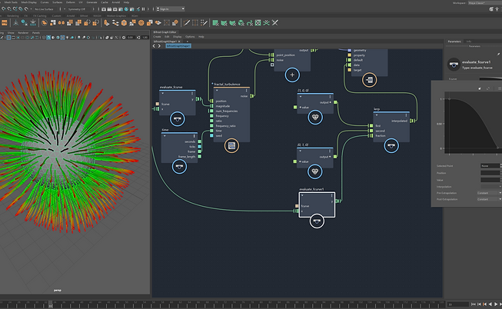Open the Interpolation dropdown

pyautogui.click(x=490, y=186)
